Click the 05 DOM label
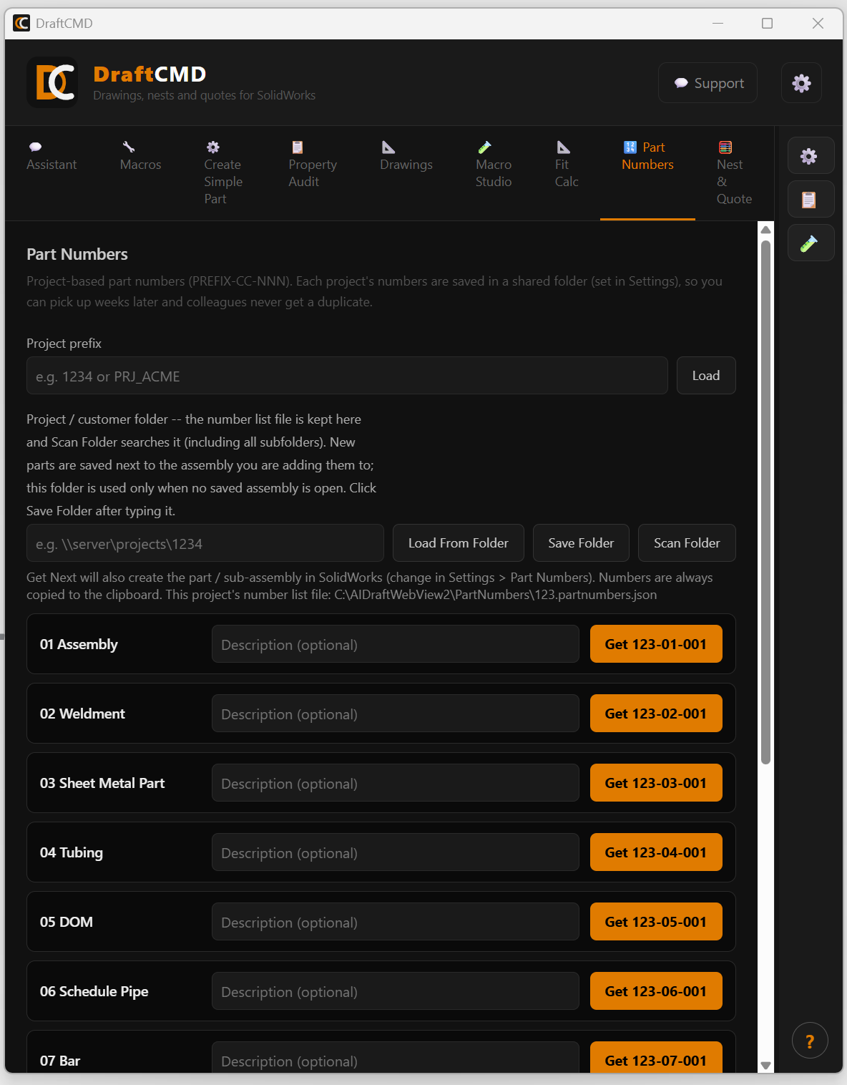Screen dimensions: 847x1085 coord(67,922)
